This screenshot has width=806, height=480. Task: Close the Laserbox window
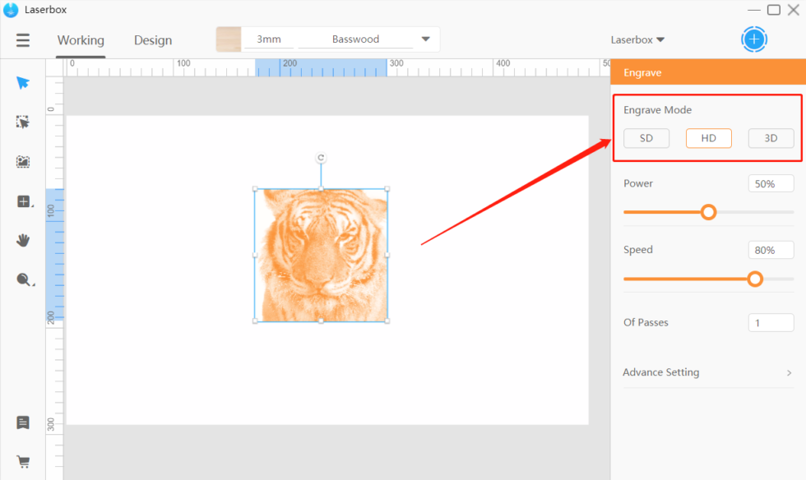coord(793,10)
